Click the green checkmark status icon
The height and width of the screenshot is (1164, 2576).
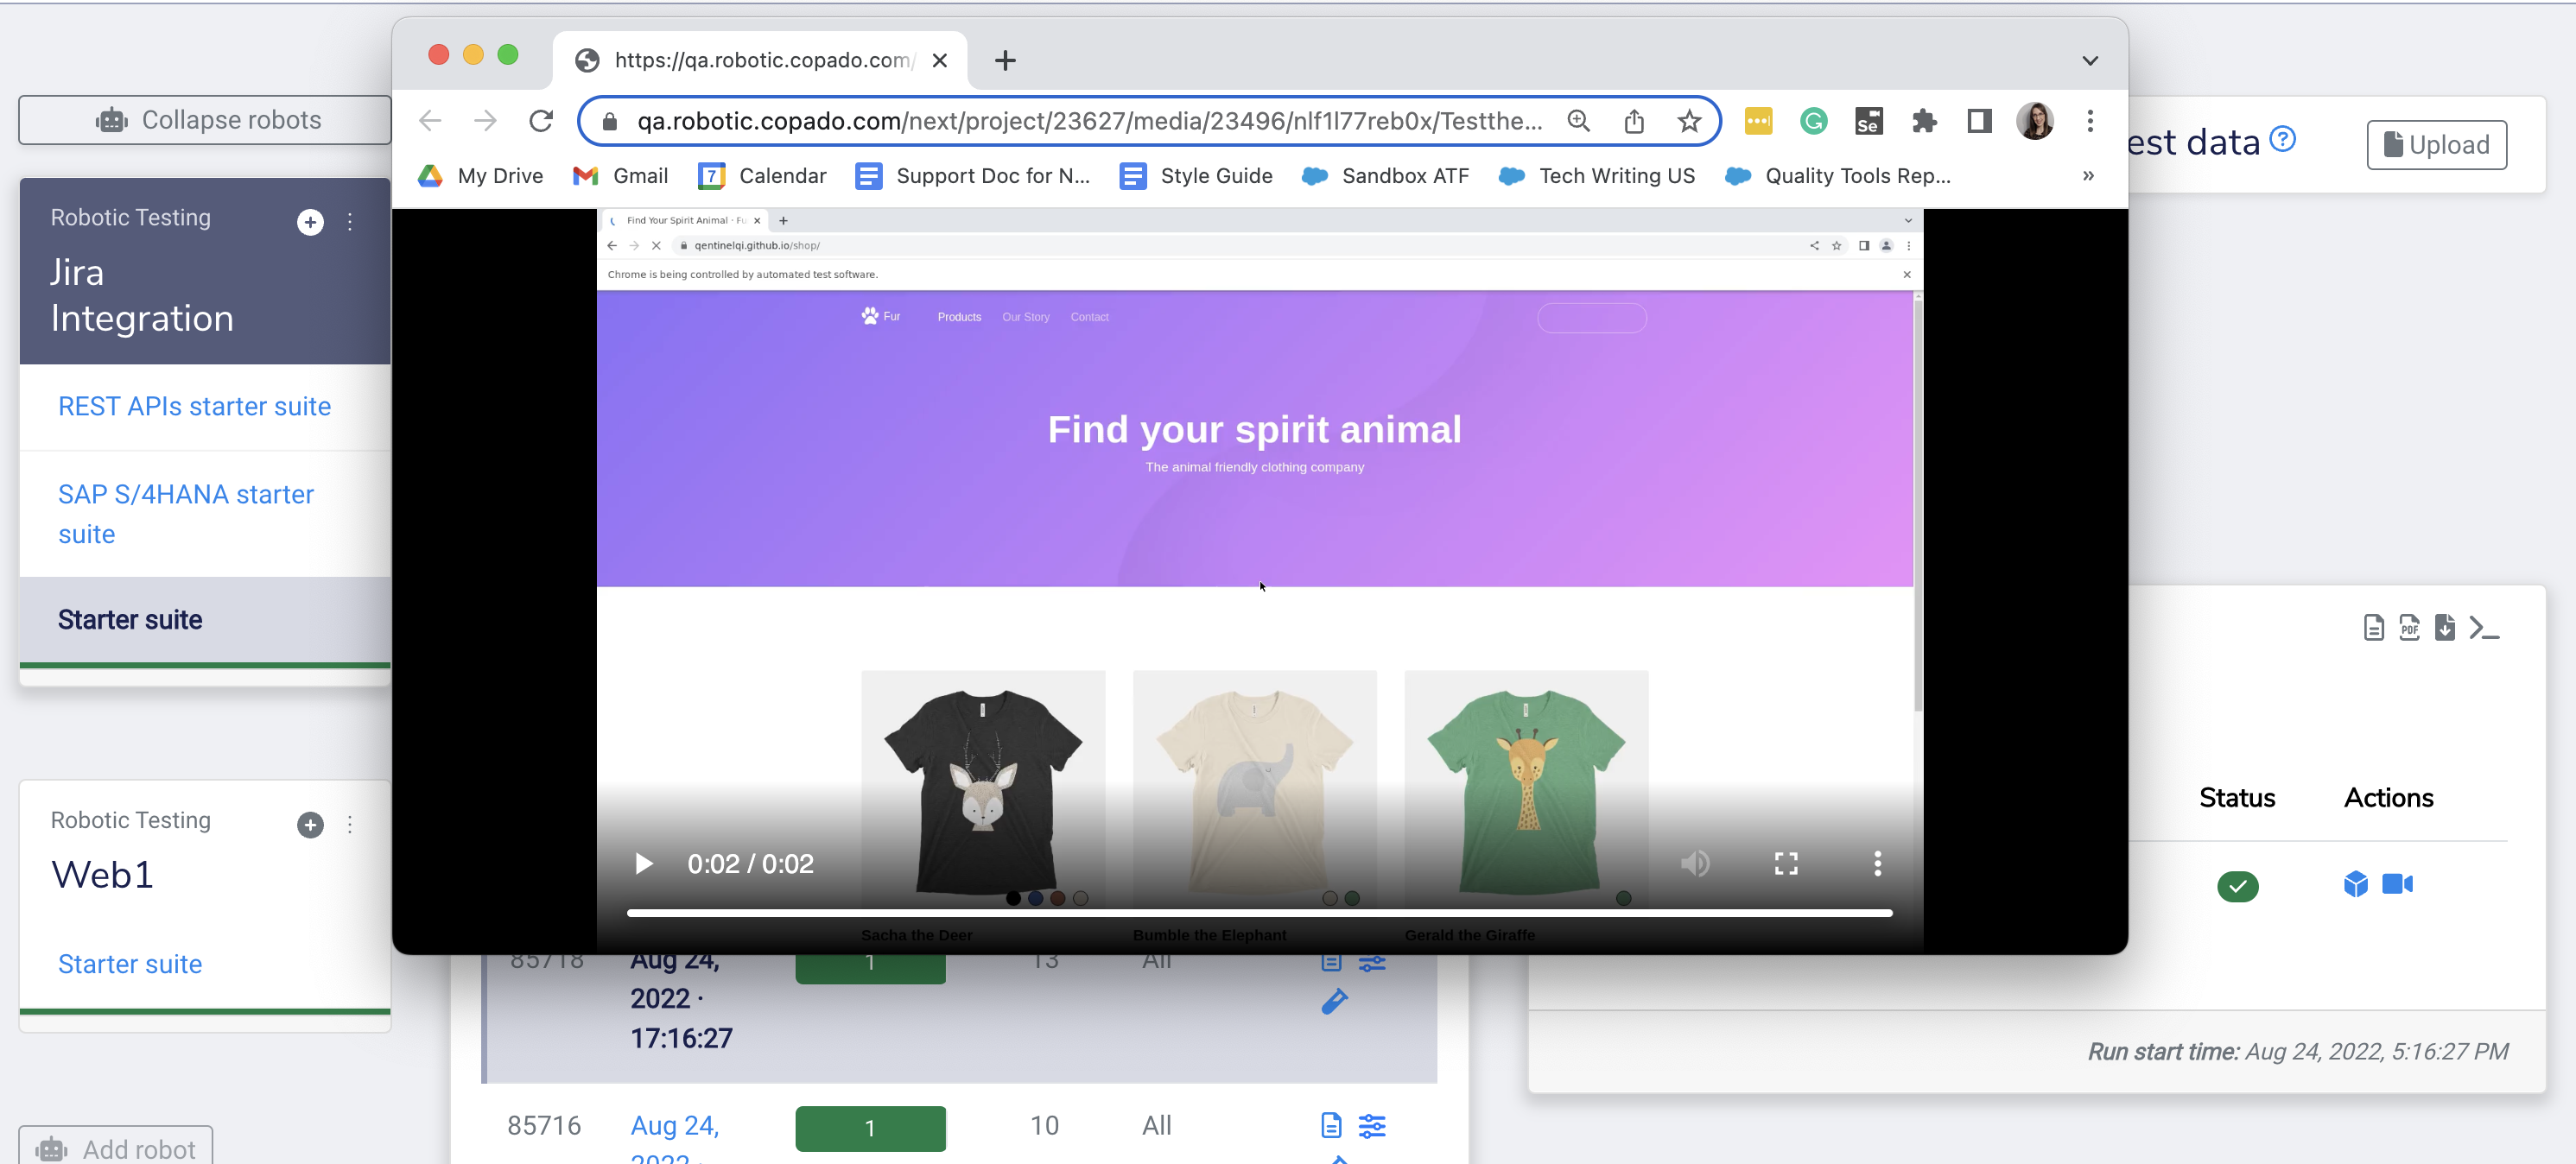coord(2236,883)
